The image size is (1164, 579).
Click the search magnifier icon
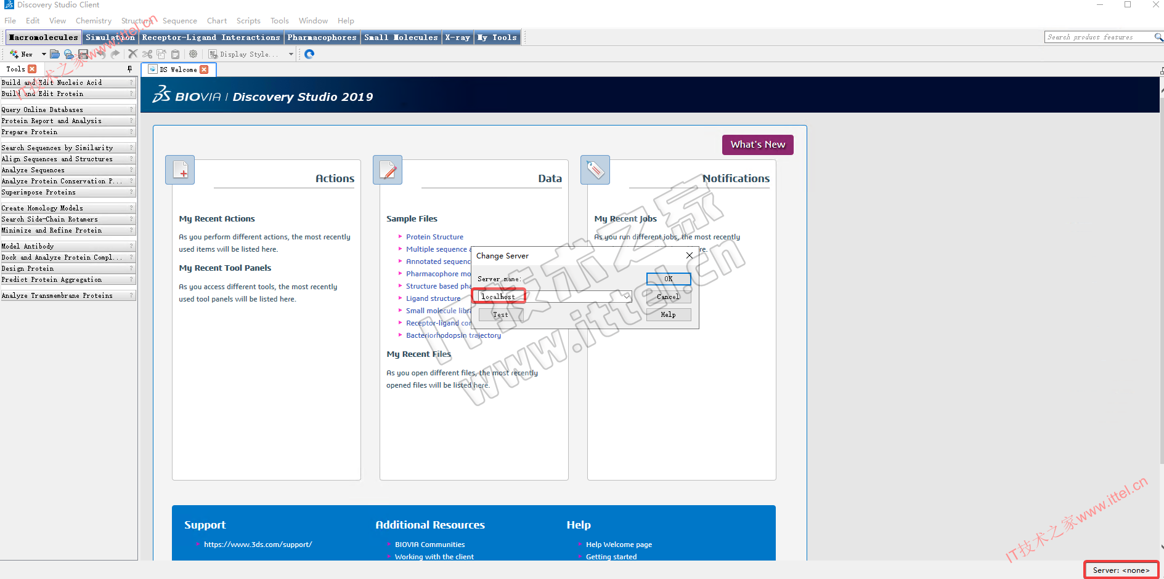click(x=1158, y=38)
